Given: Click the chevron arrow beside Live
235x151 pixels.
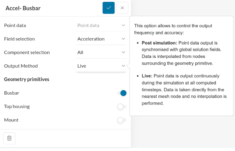Looking at the screenshot, I should coord(123,66).
